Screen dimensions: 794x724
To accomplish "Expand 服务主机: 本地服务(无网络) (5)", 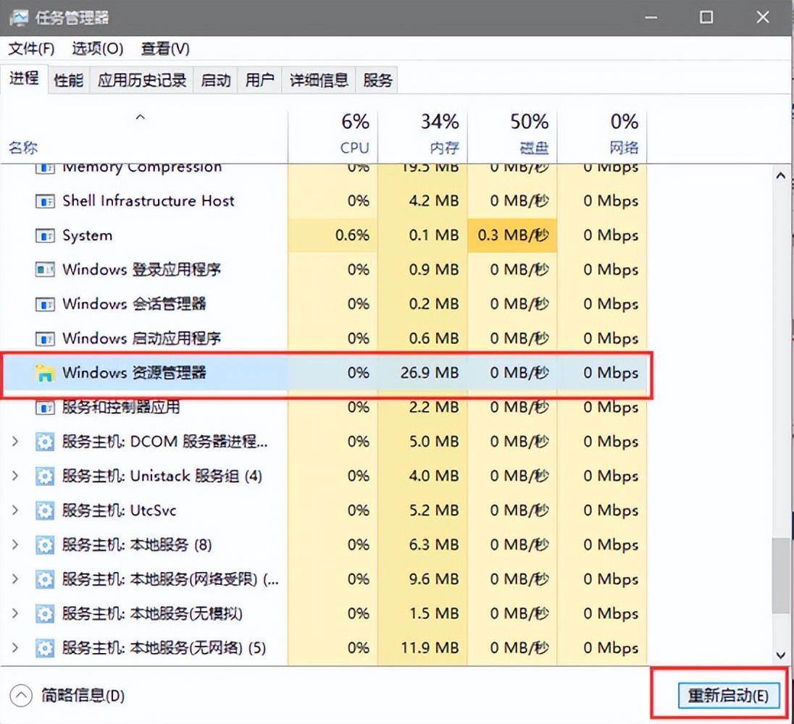I will [16, 648].
